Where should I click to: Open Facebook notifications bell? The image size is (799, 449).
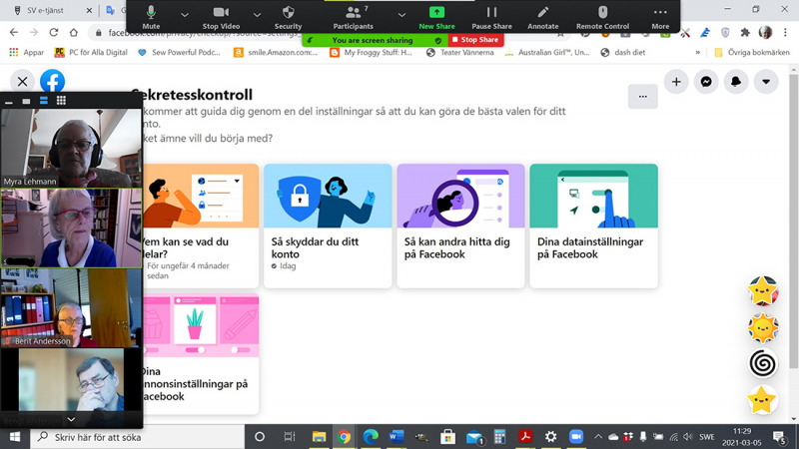click(x=736, y=82)
